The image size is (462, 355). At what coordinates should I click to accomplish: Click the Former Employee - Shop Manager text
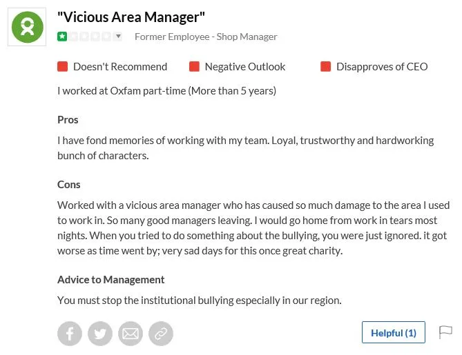206,37
